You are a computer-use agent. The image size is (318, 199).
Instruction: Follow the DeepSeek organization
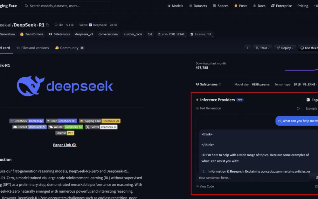(x=92, y=25)
